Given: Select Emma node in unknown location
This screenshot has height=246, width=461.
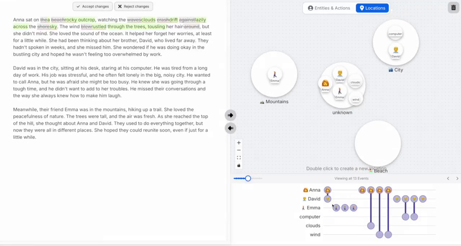Looking at the screenshot, I should [x=340, y=92].
